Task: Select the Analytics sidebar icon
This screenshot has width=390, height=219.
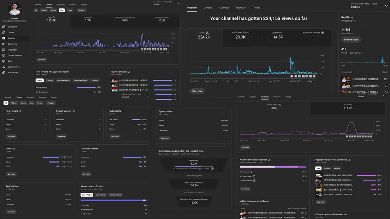Action: [4, 38]
